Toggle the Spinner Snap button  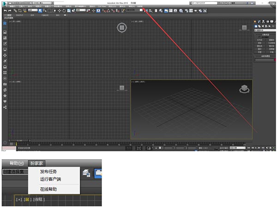(x=118, y=11)
